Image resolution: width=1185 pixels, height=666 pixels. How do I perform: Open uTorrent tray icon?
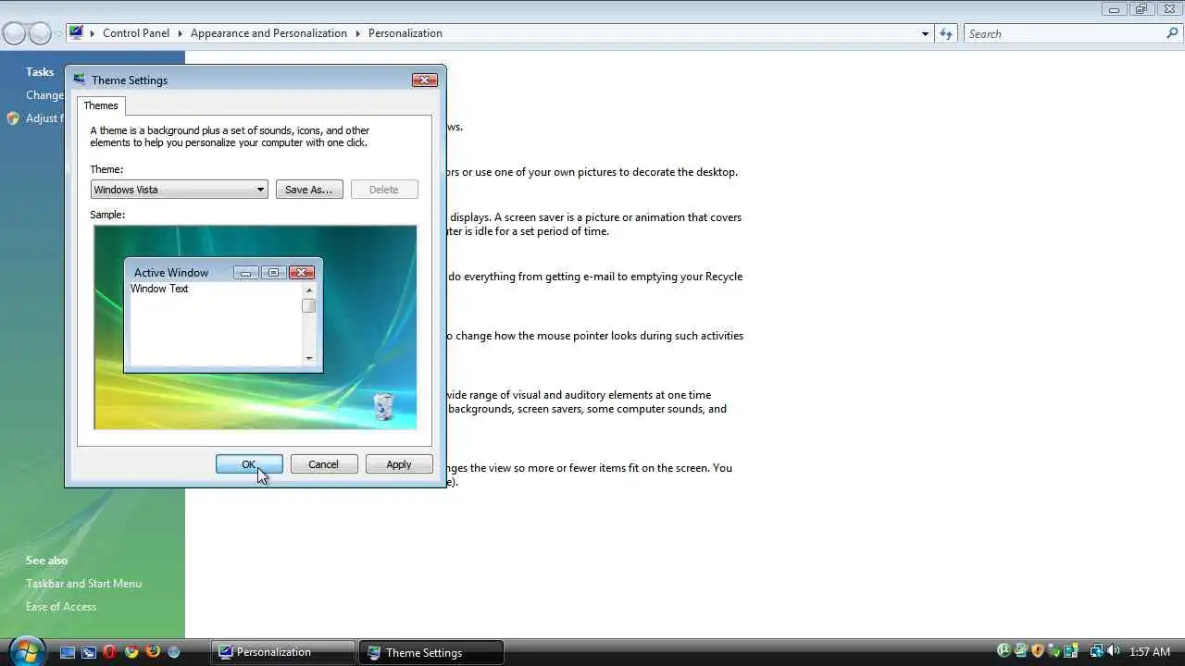click(1004, 650)
